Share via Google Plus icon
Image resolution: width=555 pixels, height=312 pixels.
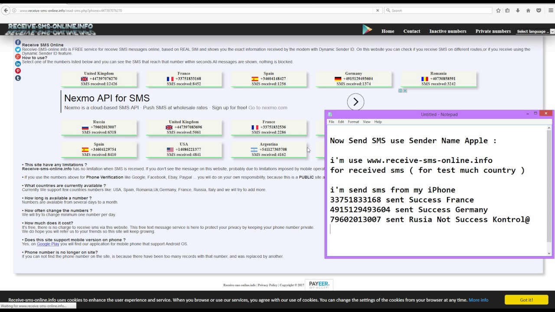click(x=18, y=57)
